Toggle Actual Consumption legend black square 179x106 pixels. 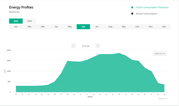(x=132, y=14)
